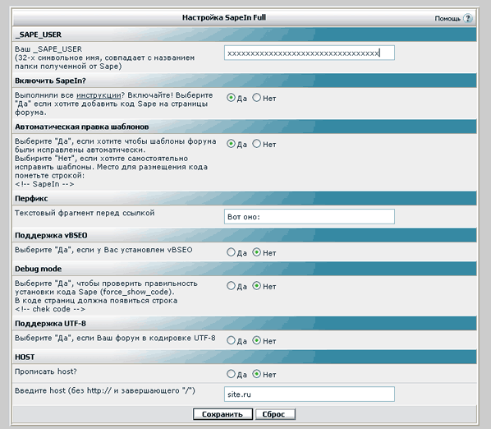Focus the _SAPE_USER input field
491x429 pixels.
[310, 53]
